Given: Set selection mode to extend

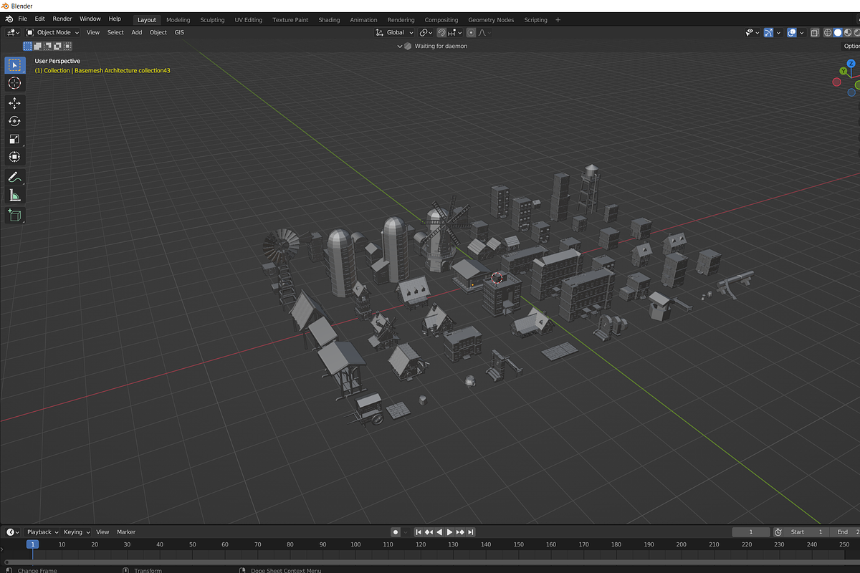Looking at the screenshot, I should click(x=37, y=46).
